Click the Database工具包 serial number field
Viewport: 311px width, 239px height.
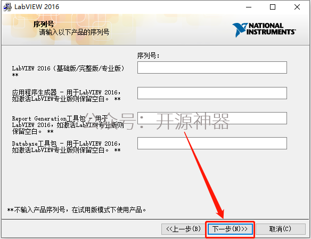coord(212,144)
